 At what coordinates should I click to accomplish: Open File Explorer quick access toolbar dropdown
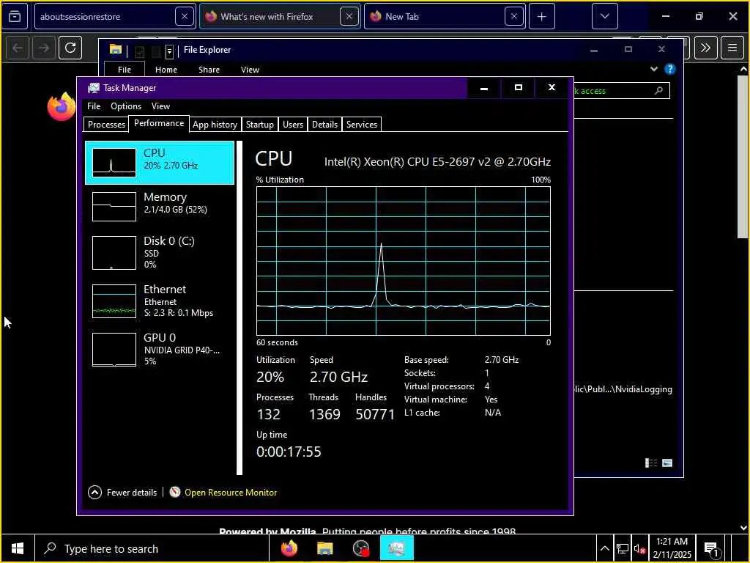pos(169,51)
